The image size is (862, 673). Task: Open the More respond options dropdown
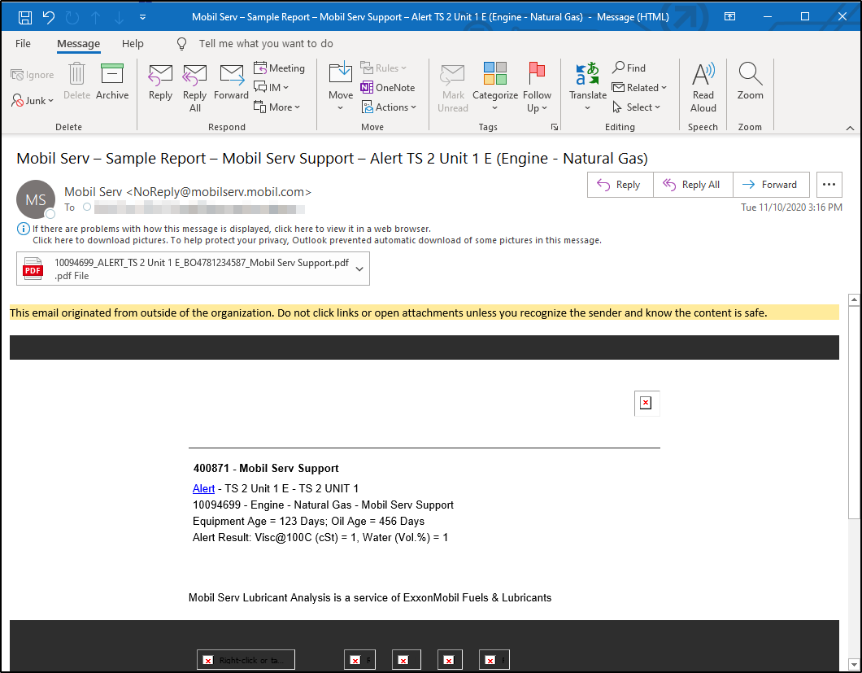(x=278, y=107)
